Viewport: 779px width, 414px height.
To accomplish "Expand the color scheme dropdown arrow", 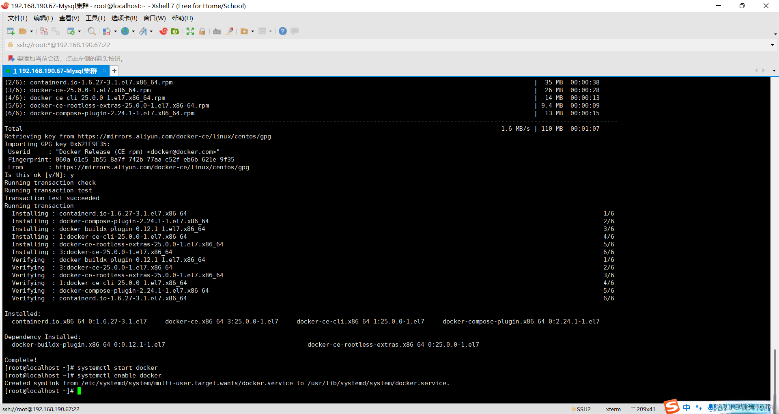I will click(115, 31).
